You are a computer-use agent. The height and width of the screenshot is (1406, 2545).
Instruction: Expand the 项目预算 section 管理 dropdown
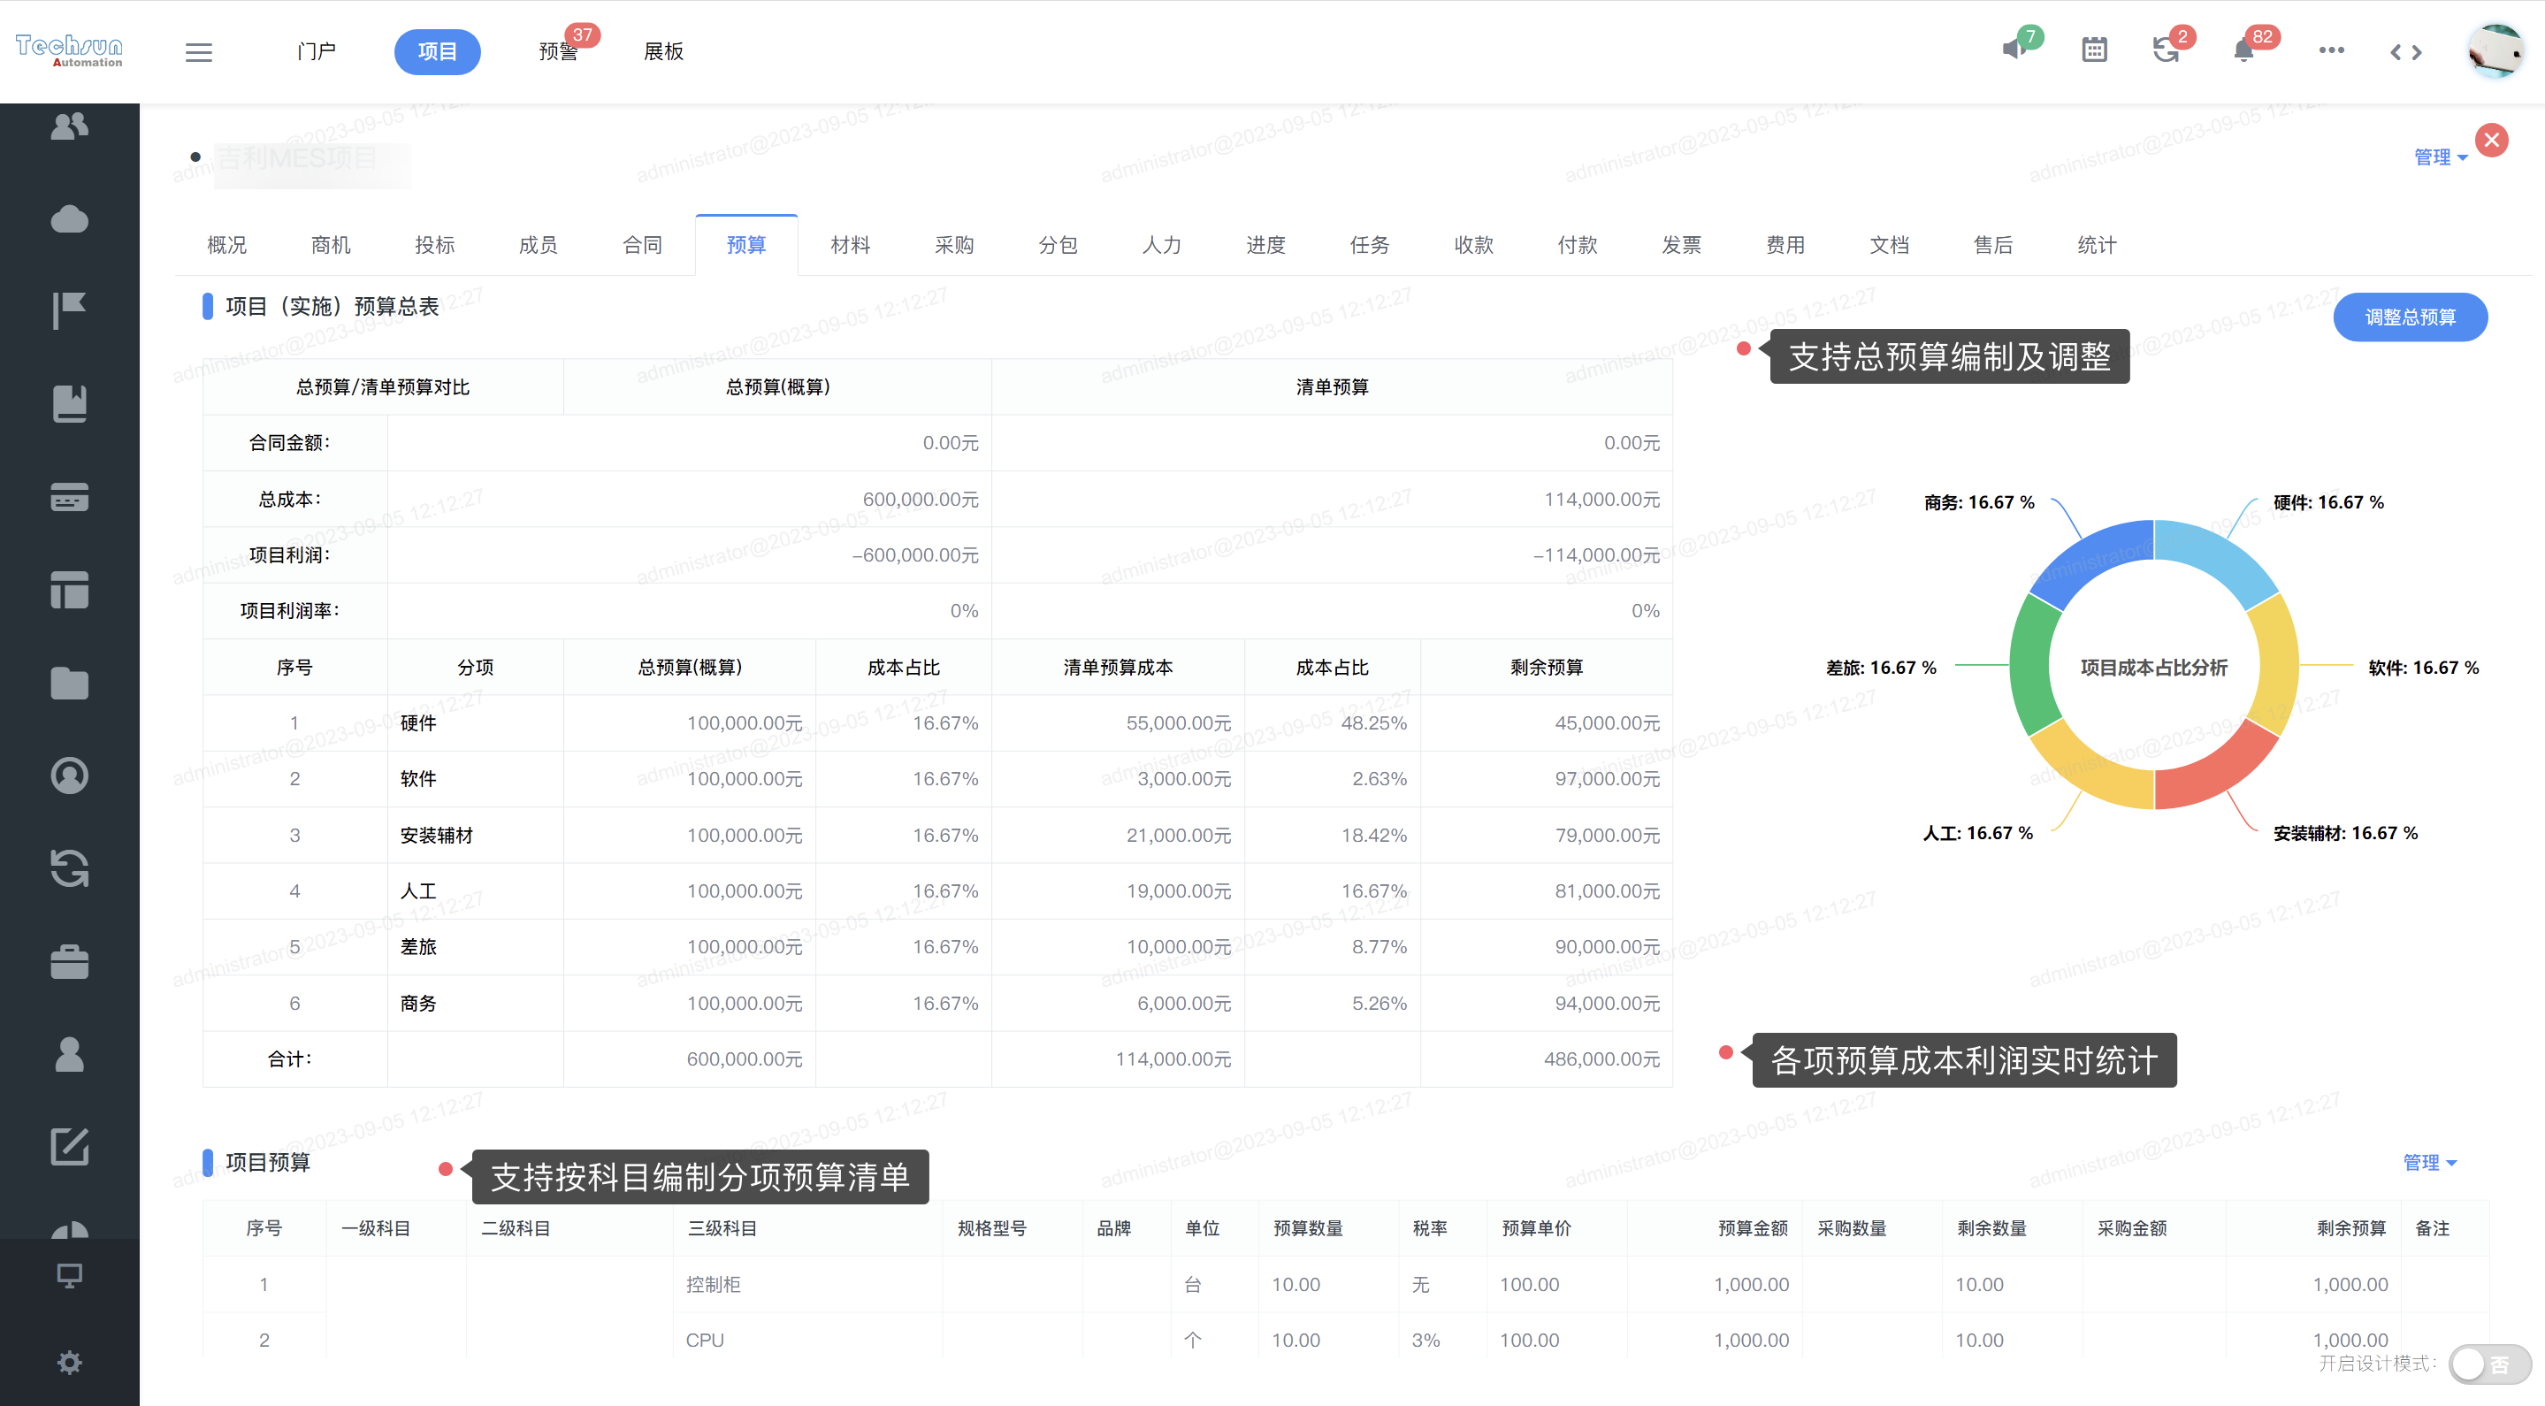click(2428, 1162)
